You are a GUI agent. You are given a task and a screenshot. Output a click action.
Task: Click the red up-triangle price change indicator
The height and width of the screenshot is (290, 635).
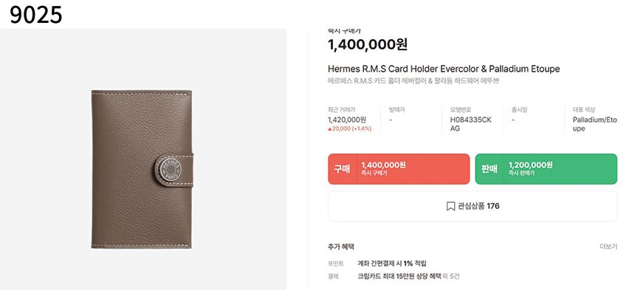pos(329,128)
